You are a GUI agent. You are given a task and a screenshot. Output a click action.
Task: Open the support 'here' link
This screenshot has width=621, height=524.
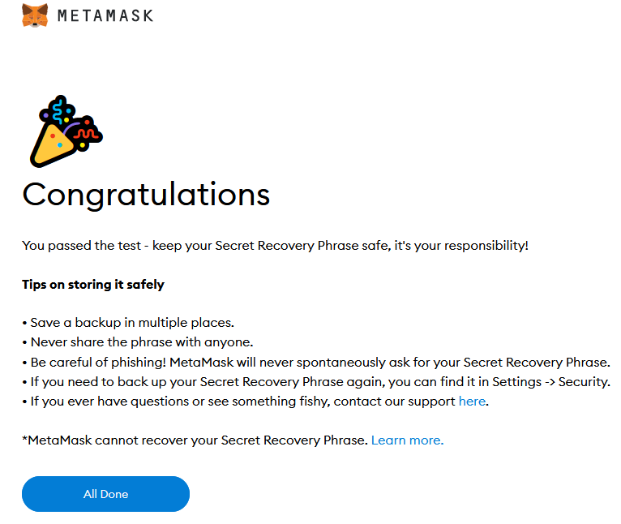click(x=472, y=402)
